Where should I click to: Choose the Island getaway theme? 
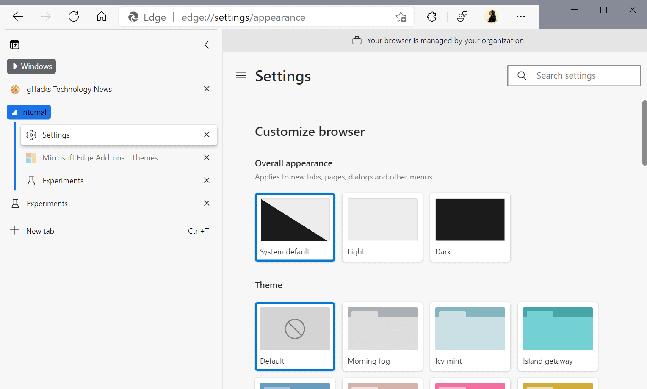(558, 337)
